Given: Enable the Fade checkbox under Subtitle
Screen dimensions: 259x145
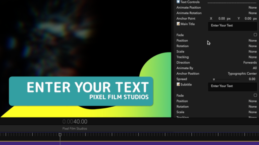Looking at the screenshot, I should click(255, 95).
